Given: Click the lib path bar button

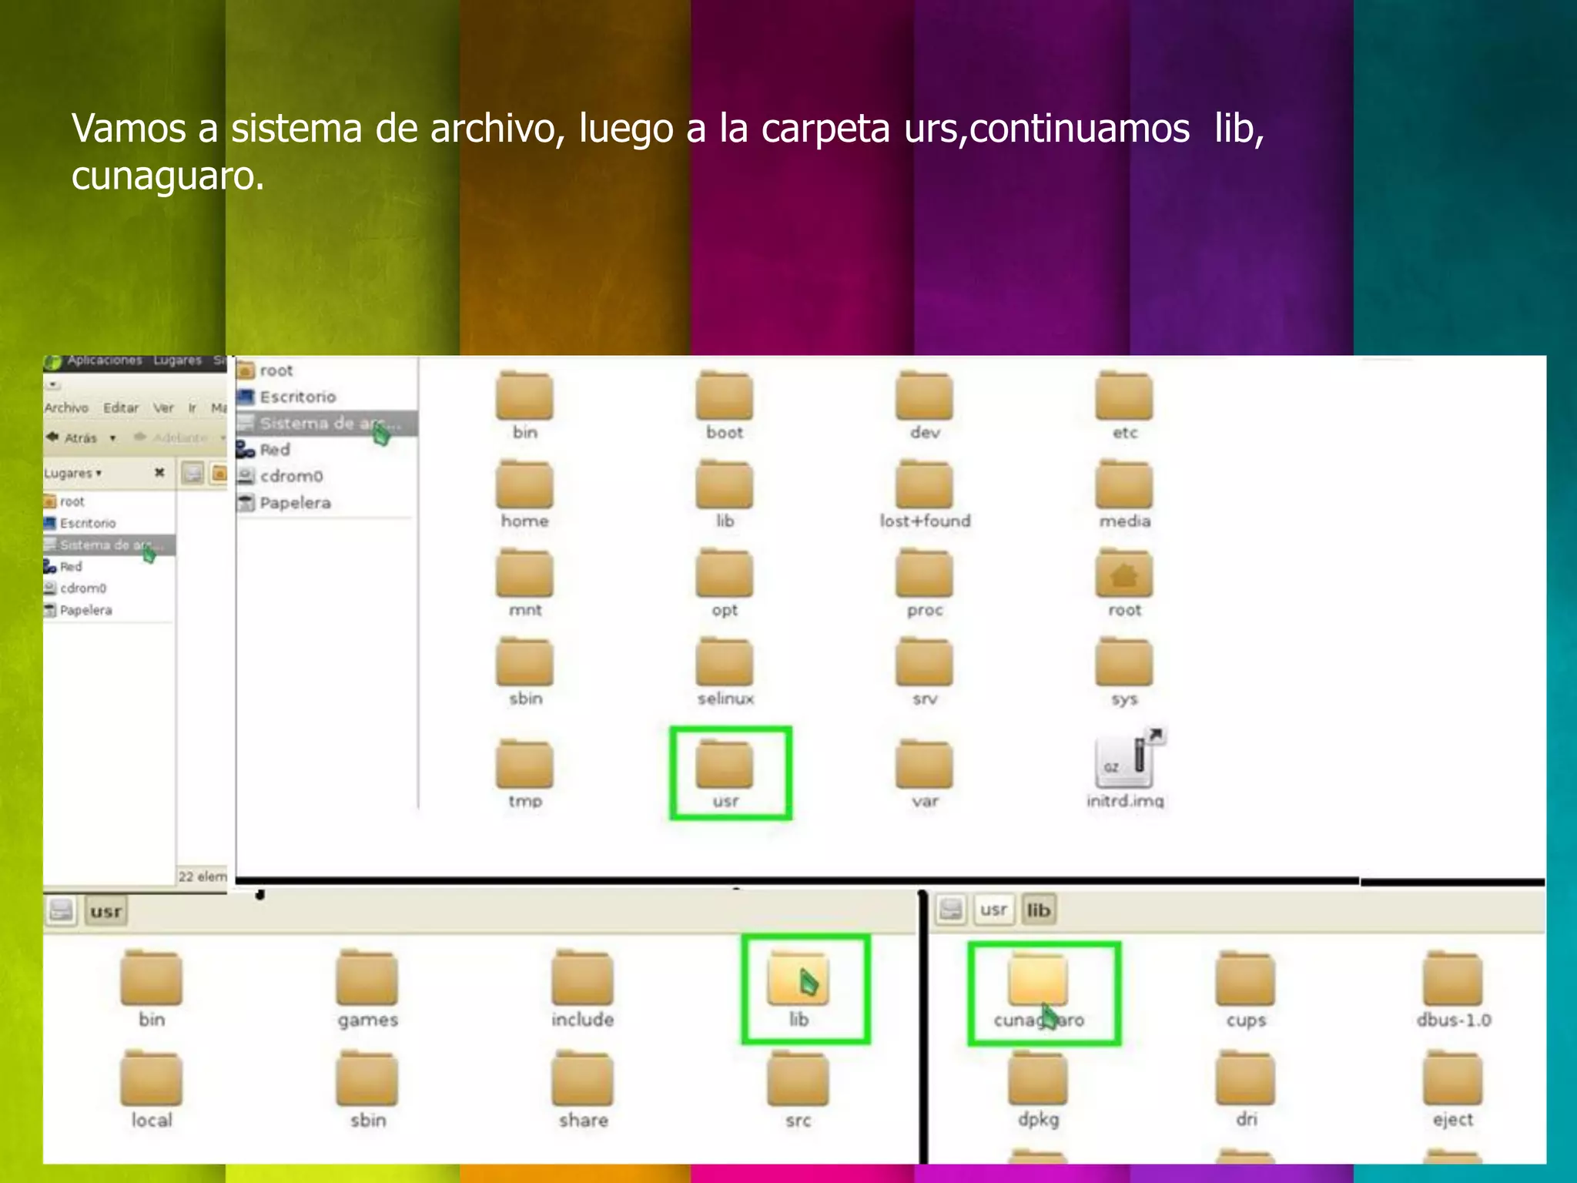Looking at the screenshot, I should coord(1038,910).
